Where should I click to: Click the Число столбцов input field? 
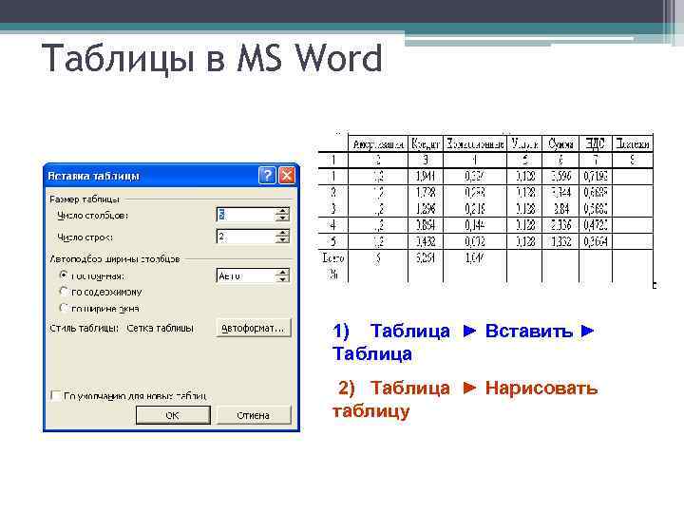click(246, 214)
